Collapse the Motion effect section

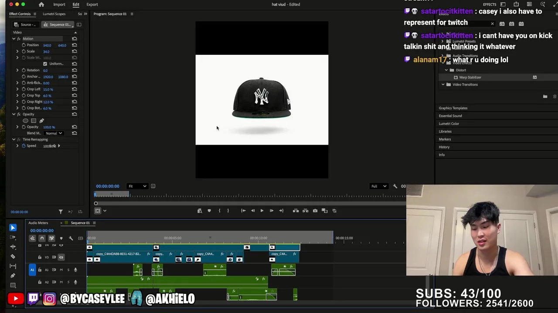coord(14,39)
